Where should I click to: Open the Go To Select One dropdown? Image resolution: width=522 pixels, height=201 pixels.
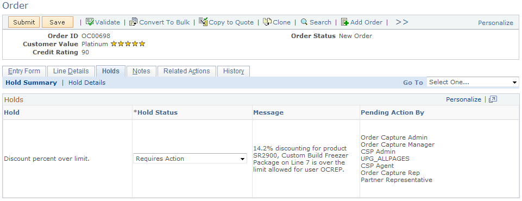pos(473,82)
